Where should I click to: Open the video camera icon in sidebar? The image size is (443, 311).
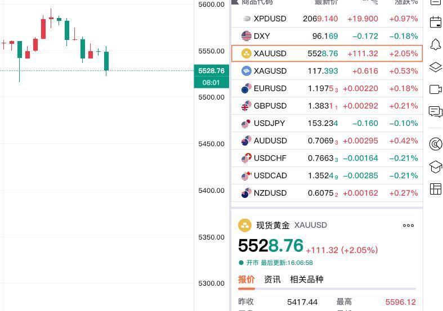coord(435,89)
